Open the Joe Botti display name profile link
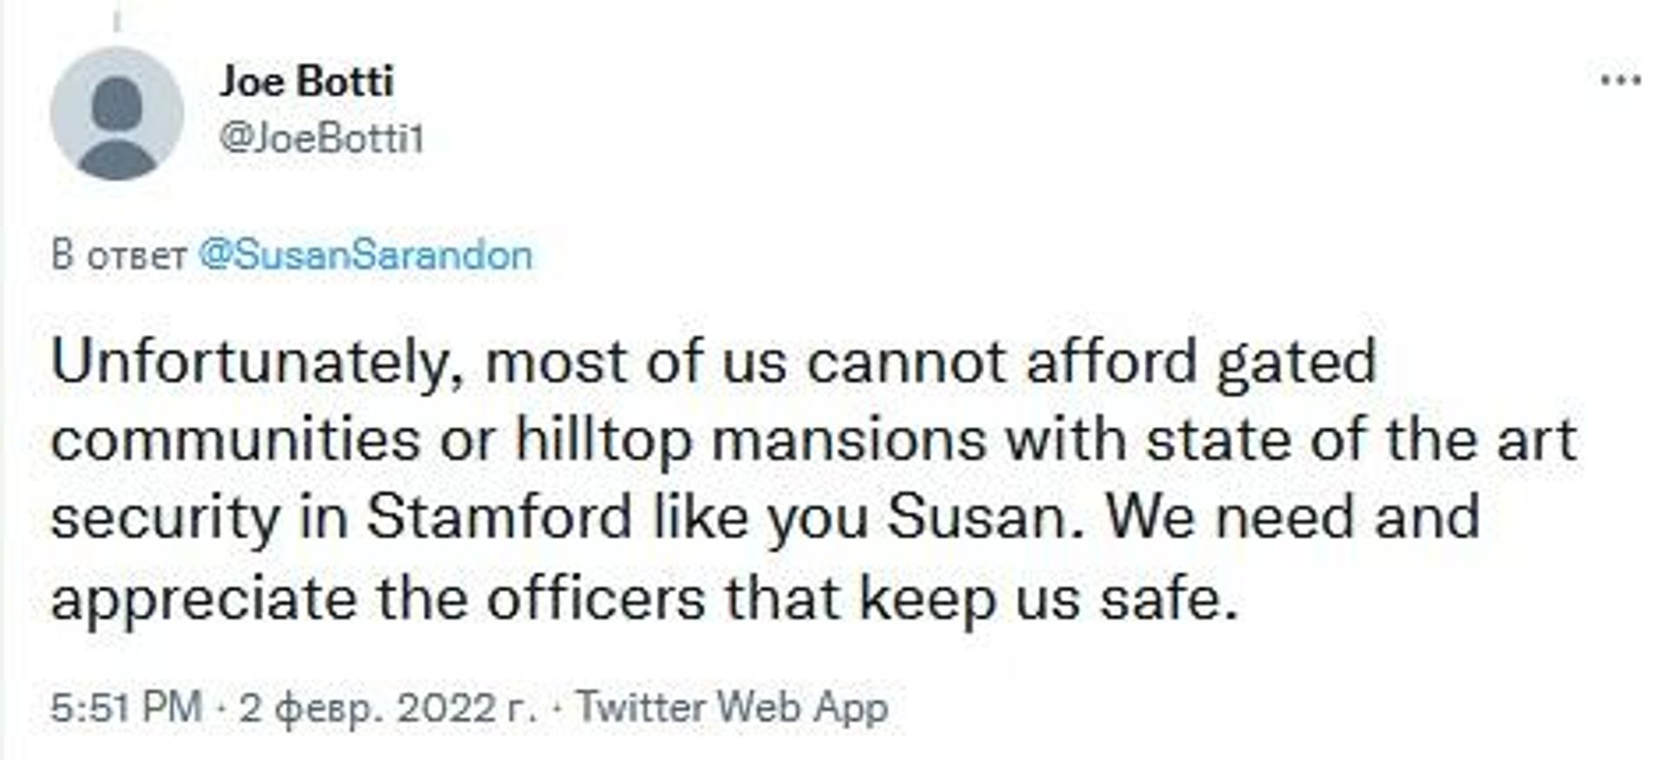 (x=306, y=82)
